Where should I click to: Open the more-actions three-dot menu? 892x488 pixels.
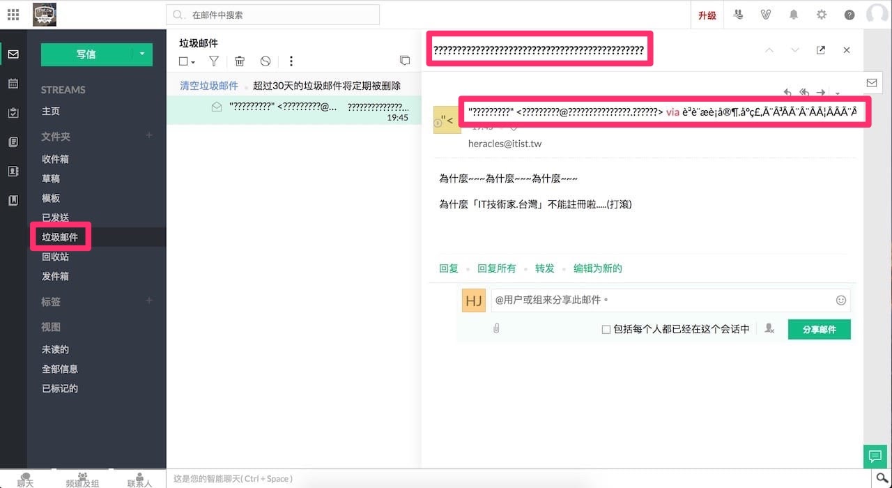291,61
